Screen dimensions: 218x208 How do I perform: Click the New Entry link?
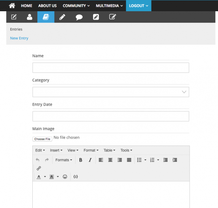click(19, 38)
